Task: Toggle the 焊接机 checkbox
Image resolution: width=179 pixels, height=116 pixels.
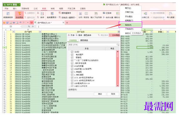Action: pos(72,57)
